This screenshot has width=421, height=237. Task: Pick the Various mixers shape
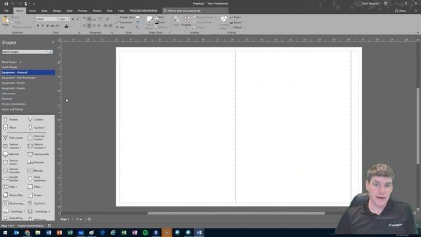pyautogui.click(x=11, y=163)
